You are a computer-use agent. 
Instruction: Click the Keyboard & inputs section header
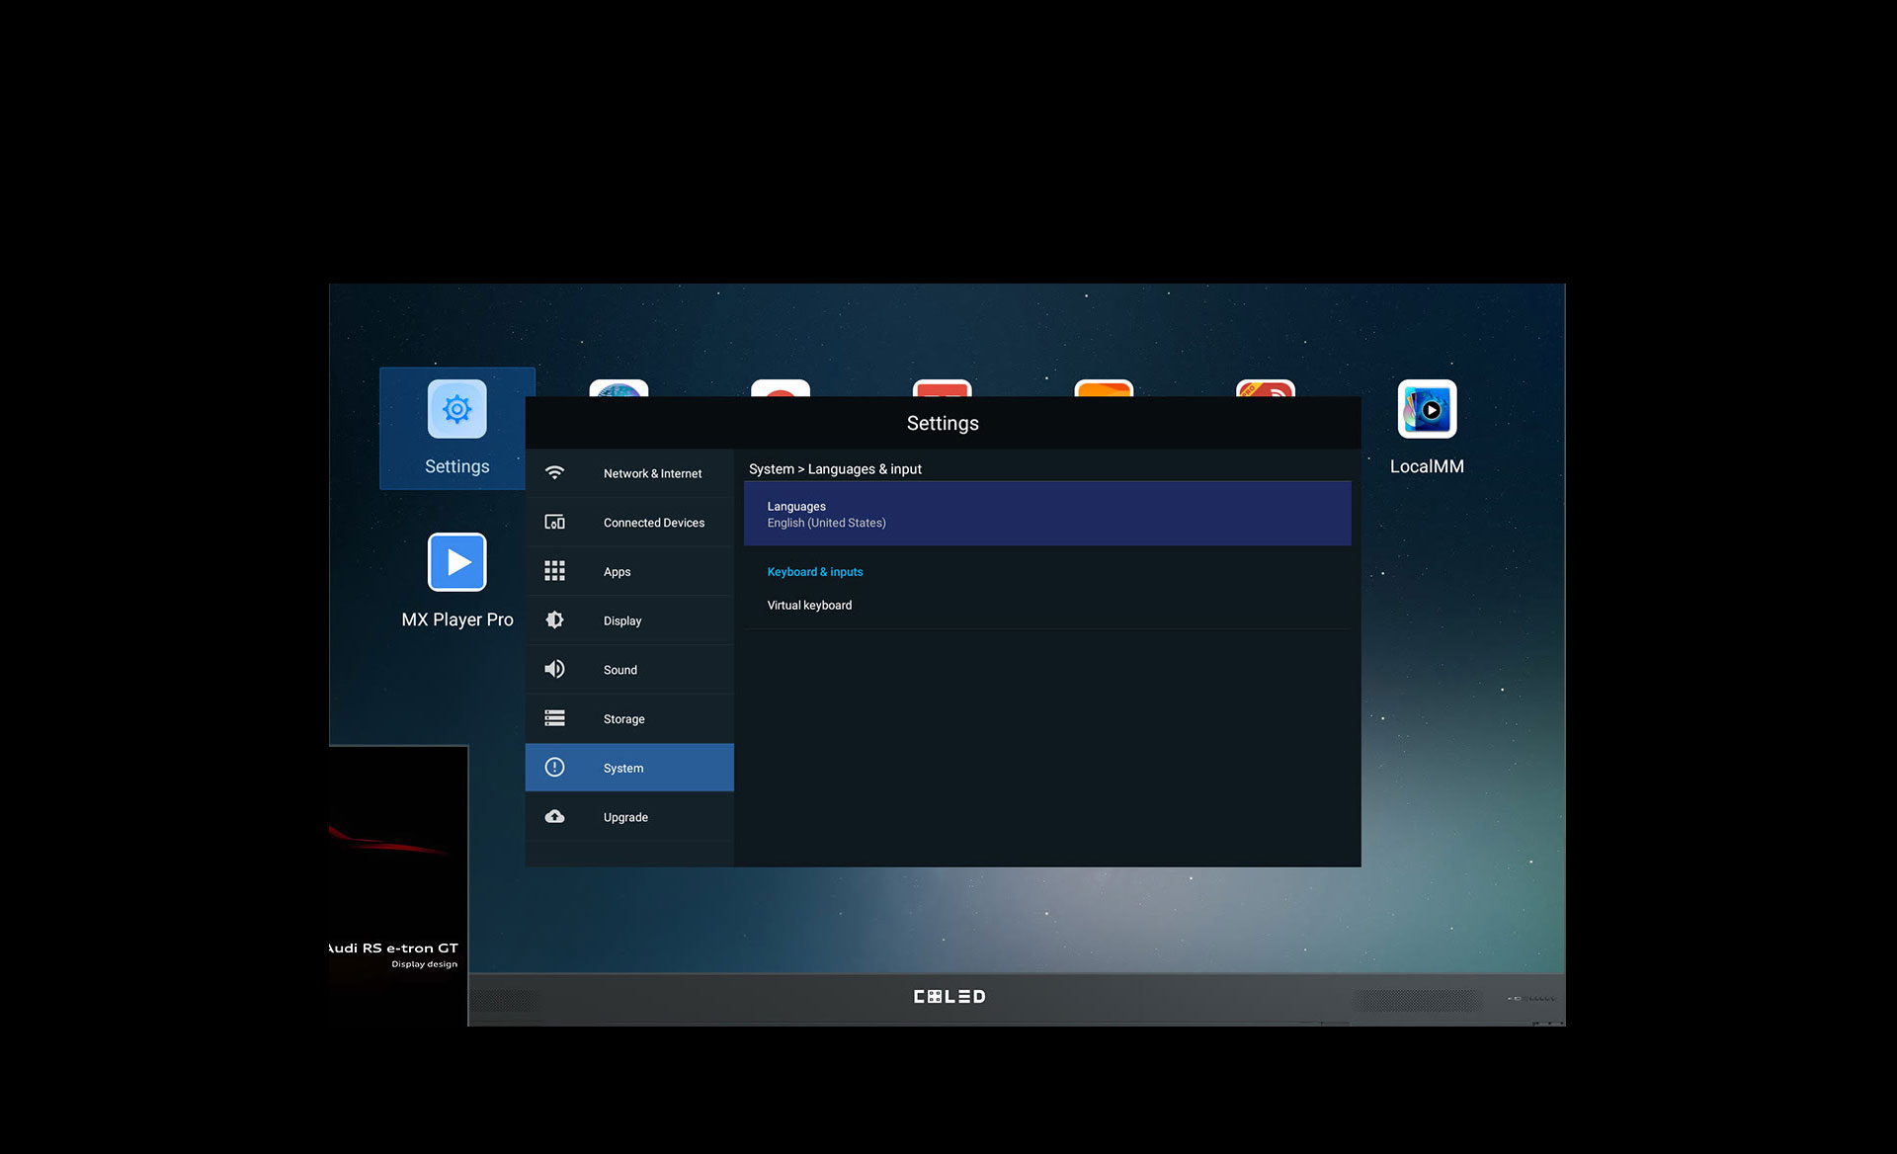click(x=814, y=572)
